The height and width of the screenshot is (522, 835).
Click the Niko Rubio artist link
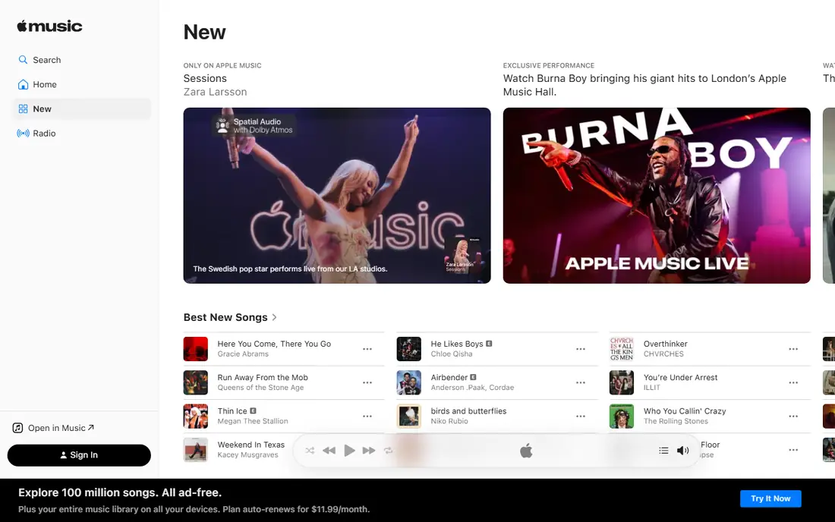click(449, 421)
